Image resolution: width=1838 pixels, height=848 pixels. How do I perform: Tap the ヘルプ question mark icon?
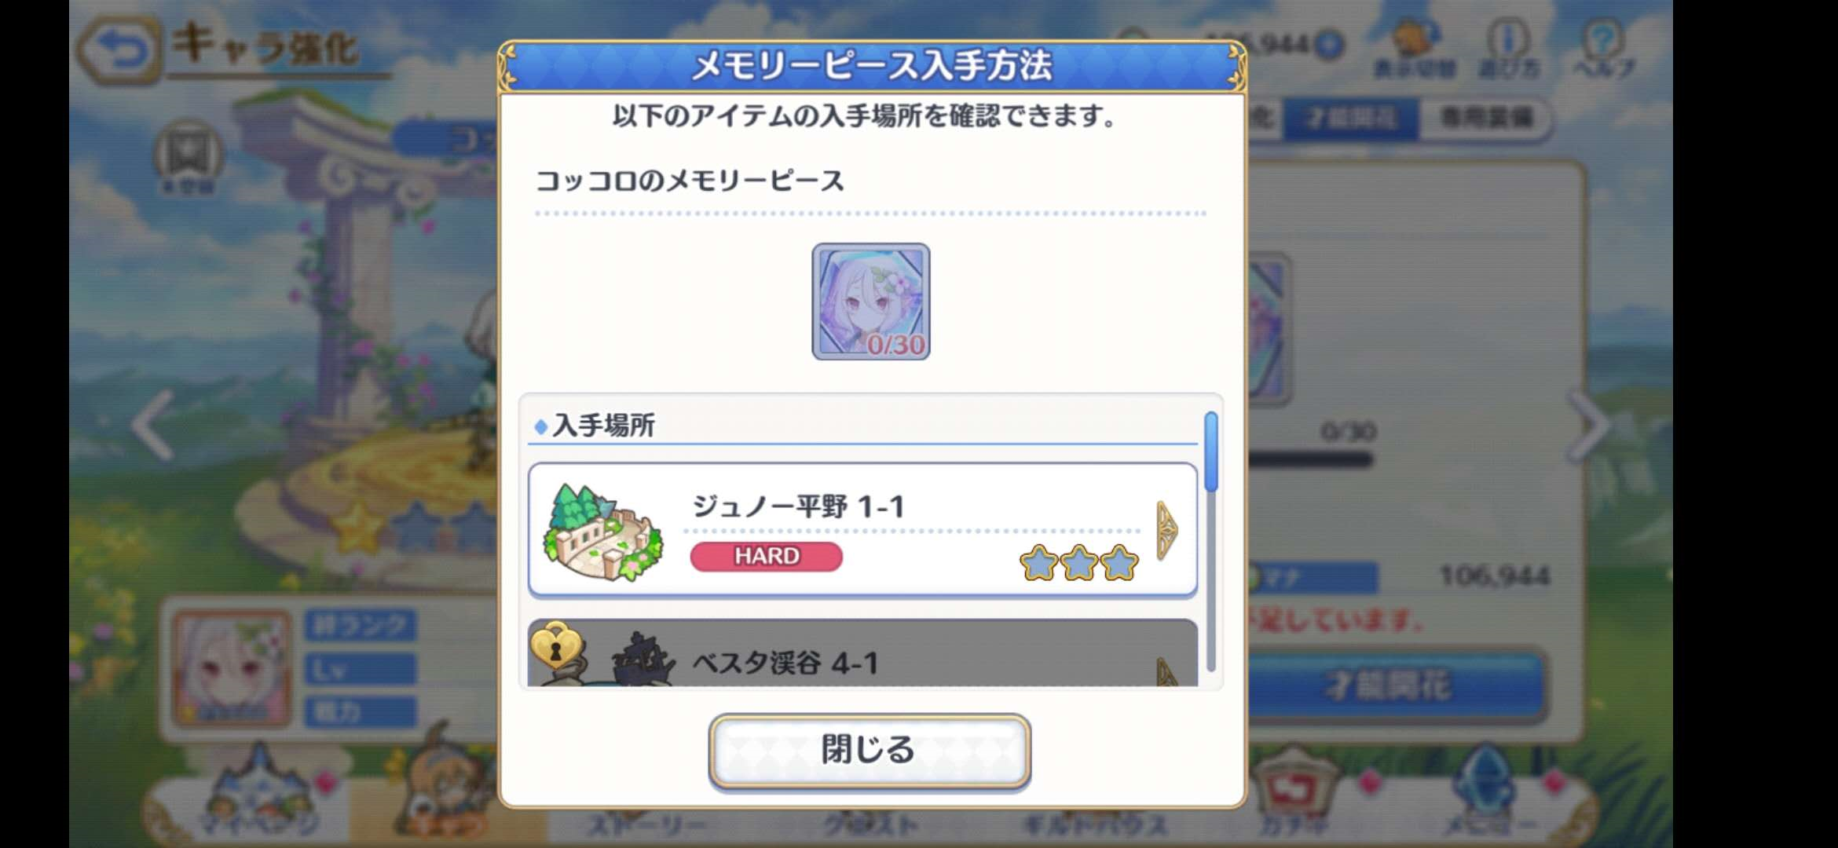pos(1603,48)
